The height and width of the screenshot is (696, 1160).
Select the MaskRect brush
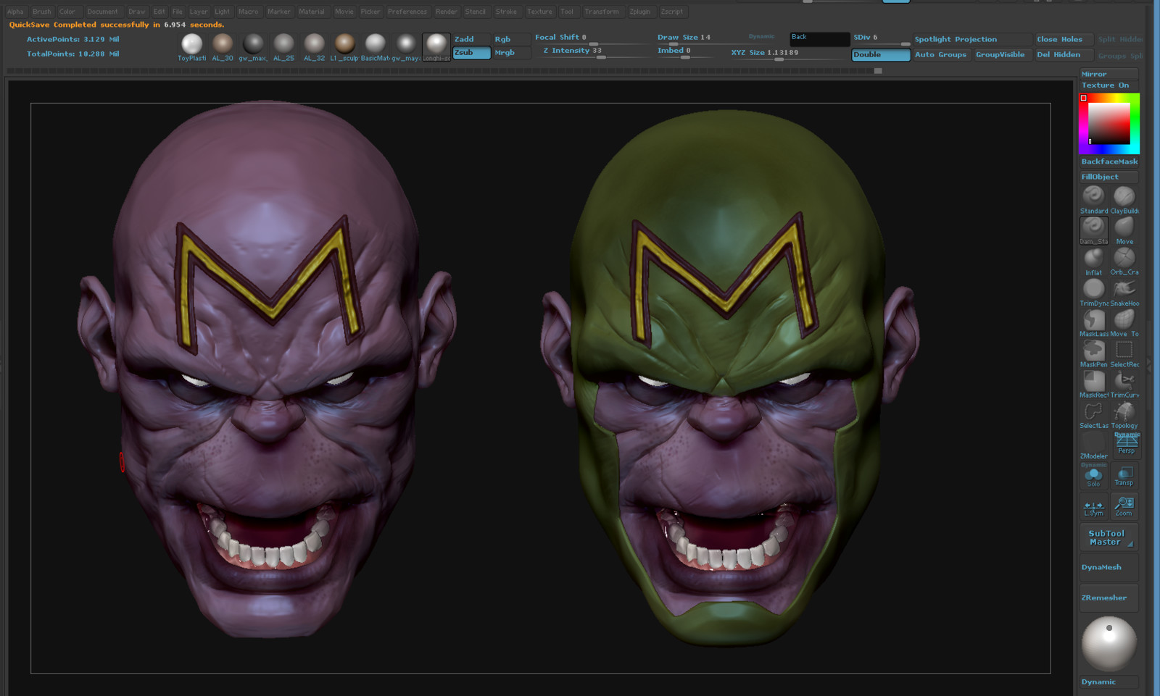pos(1093,384)
